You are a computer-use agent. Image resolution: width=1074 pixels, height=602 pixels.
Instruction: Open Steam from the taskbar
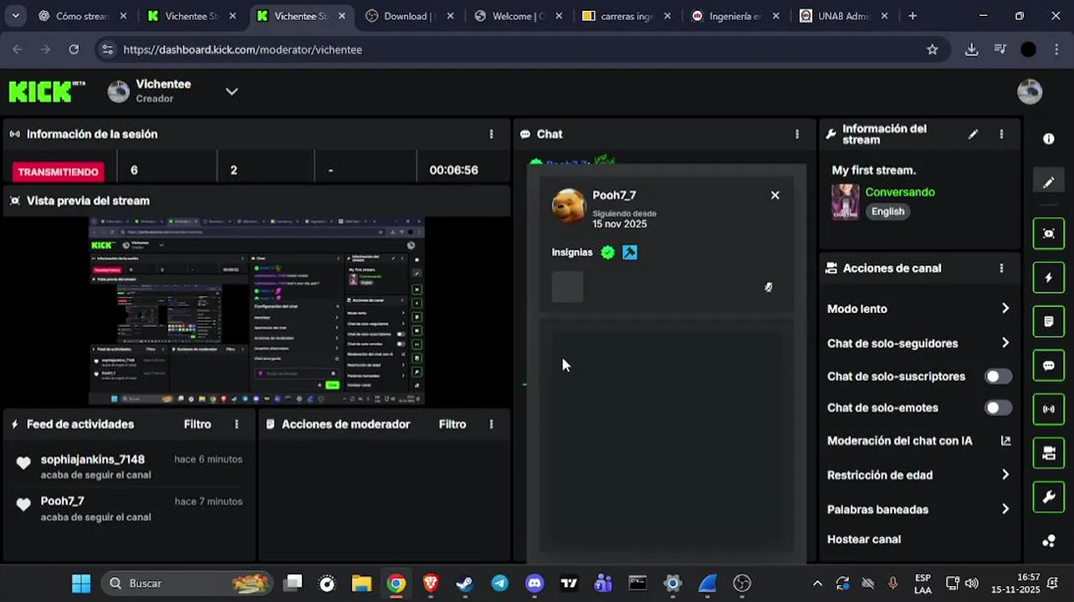tap(465, 583)
